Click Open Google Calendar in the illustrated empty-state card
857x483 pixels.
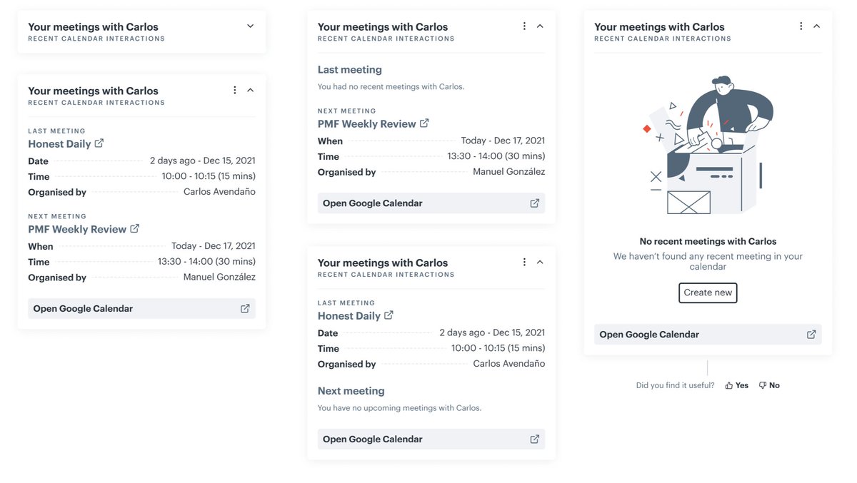tap(708, 335)
